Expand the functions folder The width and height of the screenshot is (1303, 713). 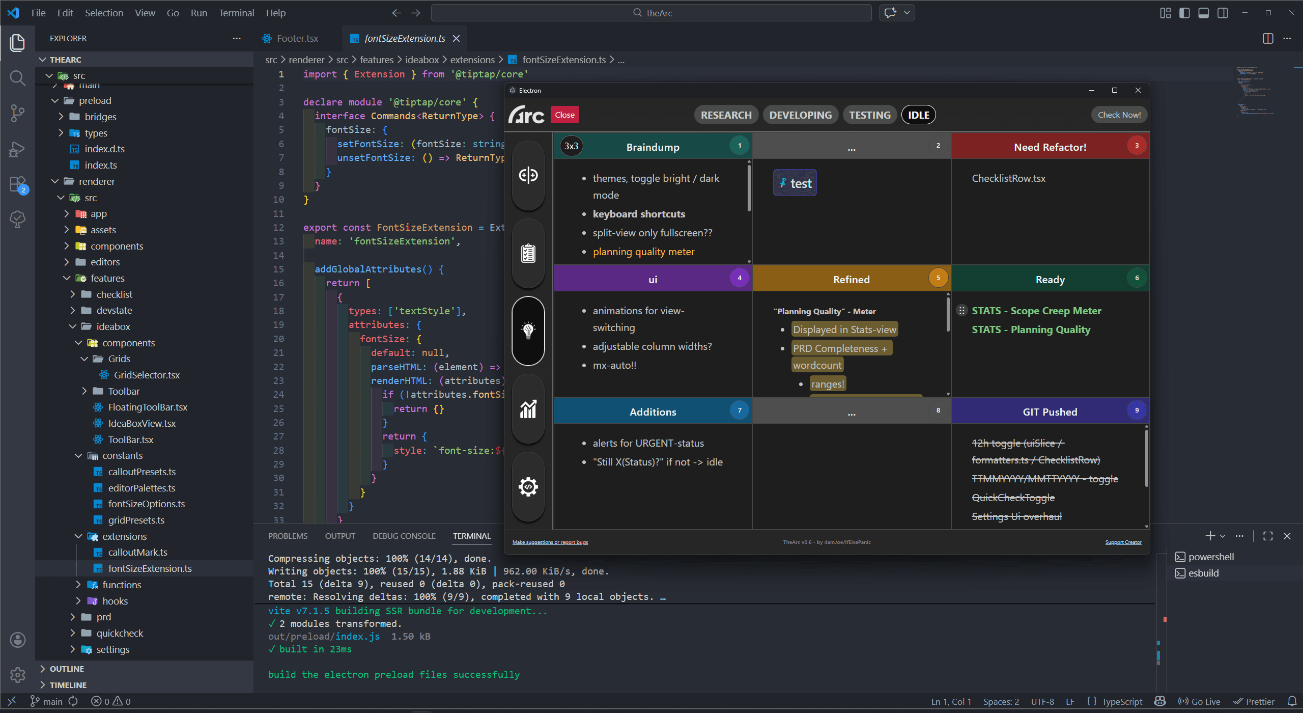click(121, 585)
